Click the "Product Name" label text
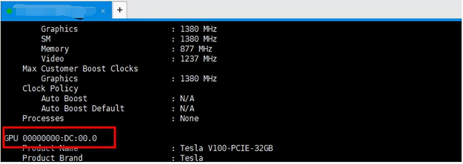Screen dimensions: 463x164 [x=50, y=148]
